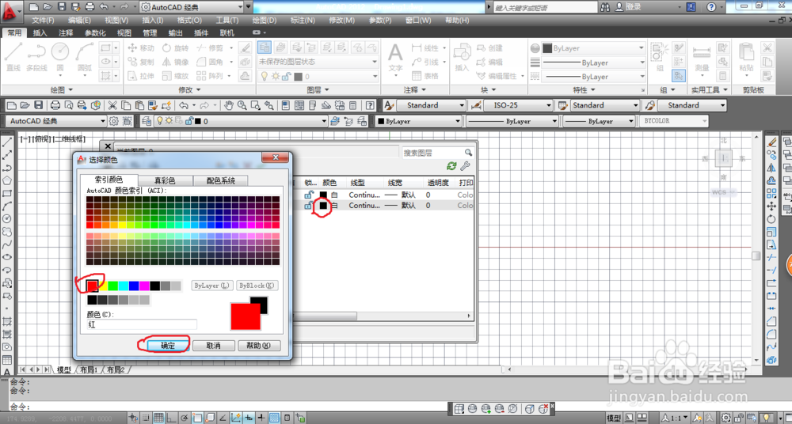This screenshot has height=424, width=792.
Task: Toggle the lock icon of the second layer row
Action: point(309,206)
